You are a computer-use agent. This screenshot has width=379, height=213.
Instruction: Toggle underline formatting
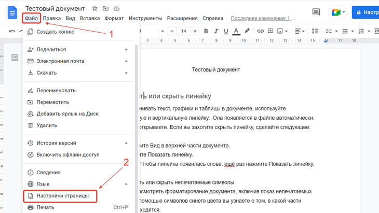point(226,31)
